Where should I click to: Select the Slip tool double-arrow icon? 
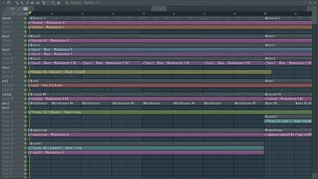[x=38, y=3]
